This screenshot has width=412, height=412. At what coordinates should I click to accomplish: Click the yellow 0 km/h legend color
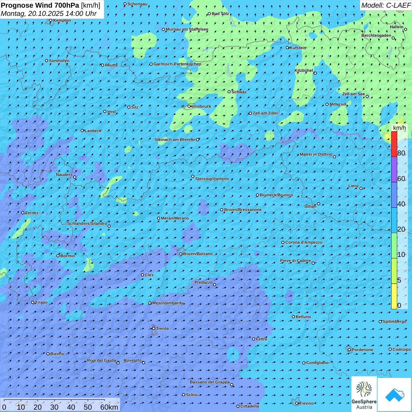tap(394, 296)
